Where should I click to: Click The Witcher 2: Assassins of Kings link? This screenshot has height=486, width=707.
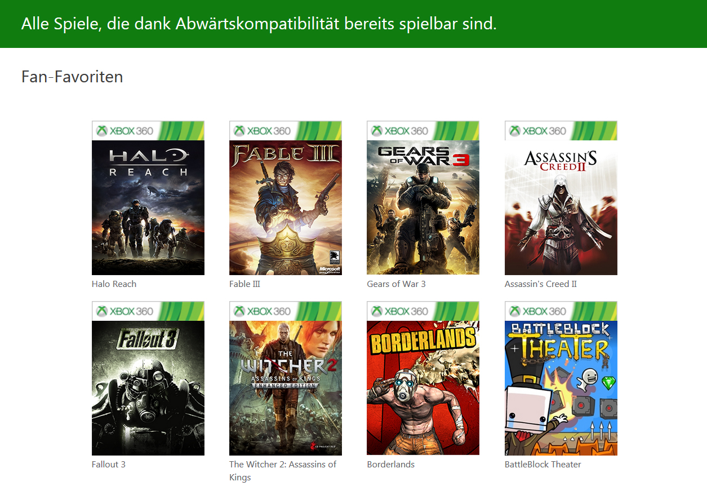point(283,471)
